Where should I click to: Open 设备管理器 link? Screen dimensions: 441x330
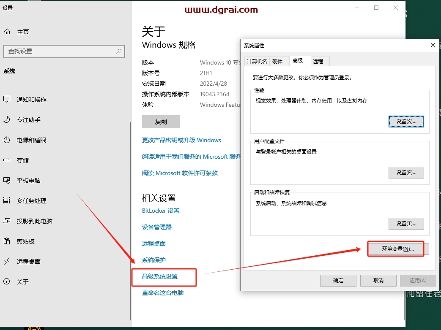pos(157,227)
